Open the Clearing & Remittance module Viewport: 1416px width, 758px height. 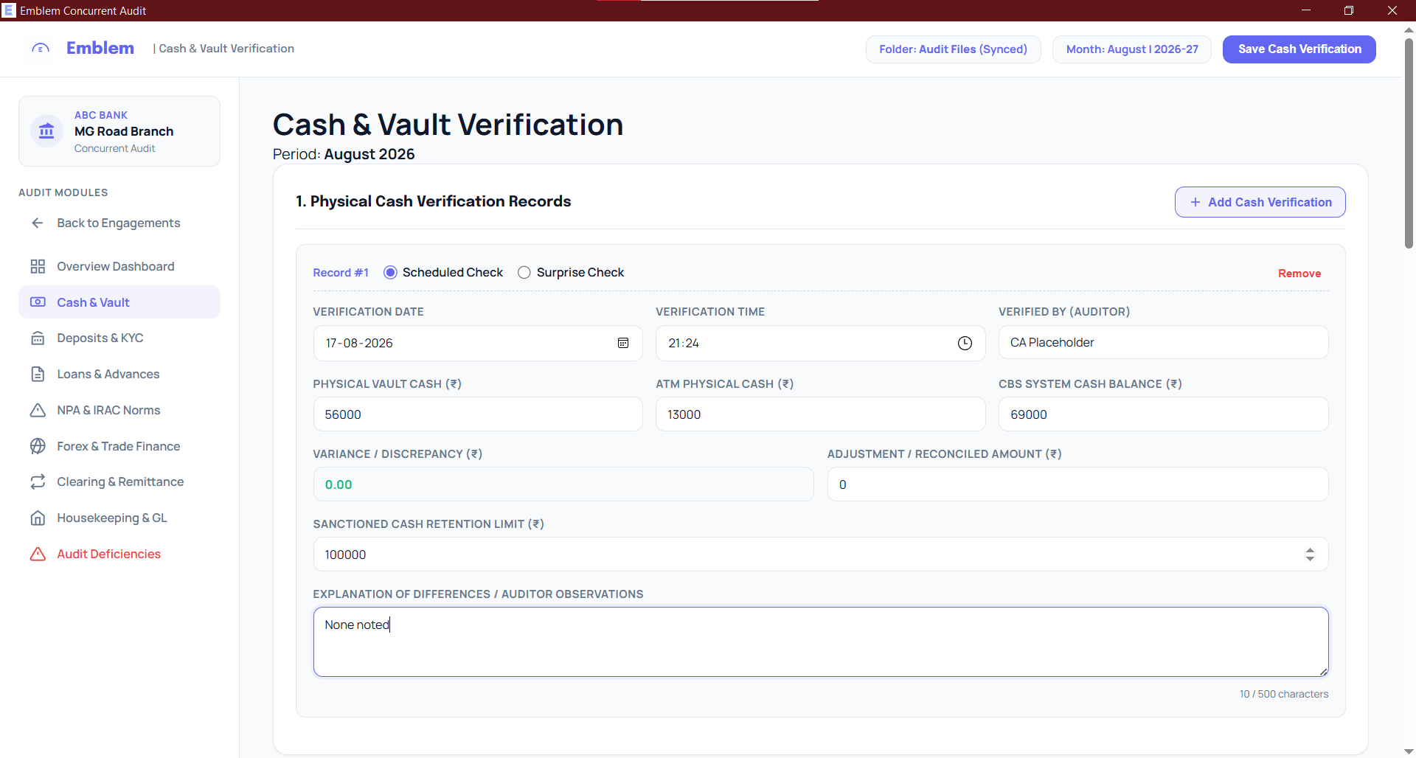[x=120, y=481]
